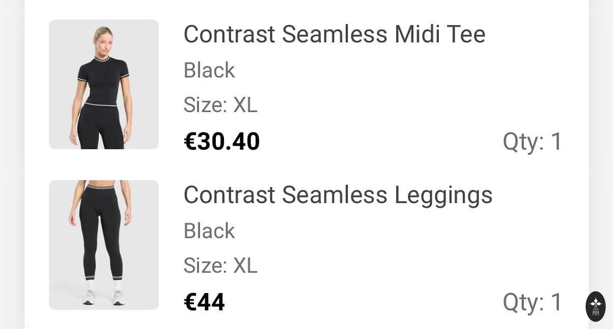Click the black top in the Midi Tee photo

103,81
